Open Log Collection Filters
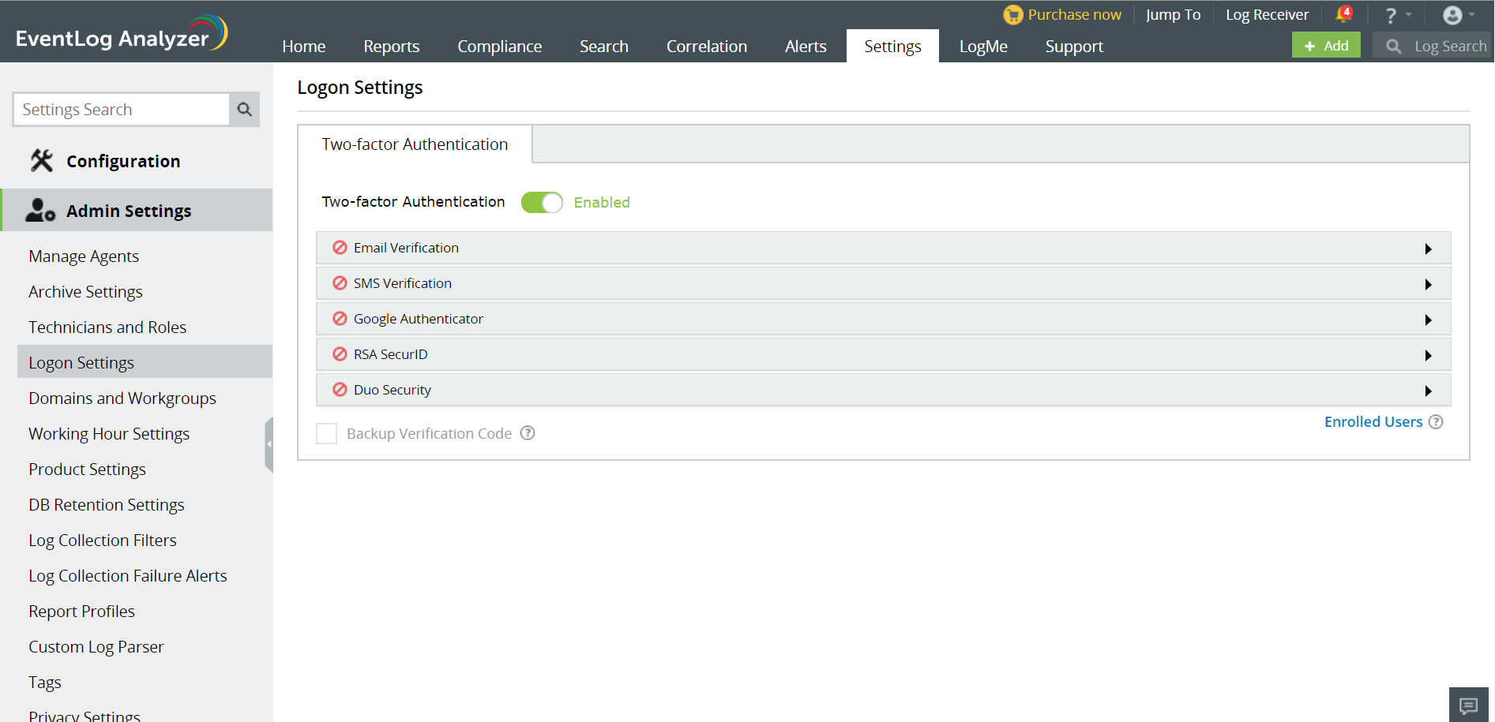This screenshot has height=722, width=1495. point(103,541)
